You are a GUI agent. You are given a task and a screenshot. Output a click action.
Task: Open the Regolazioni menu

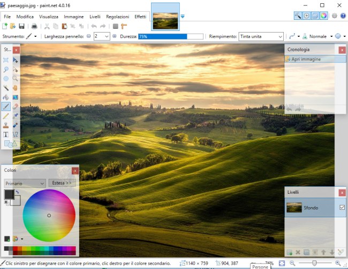tap(118, 17)
